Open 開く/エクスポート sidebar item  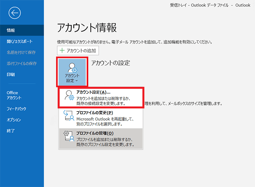tap(22, 41)
